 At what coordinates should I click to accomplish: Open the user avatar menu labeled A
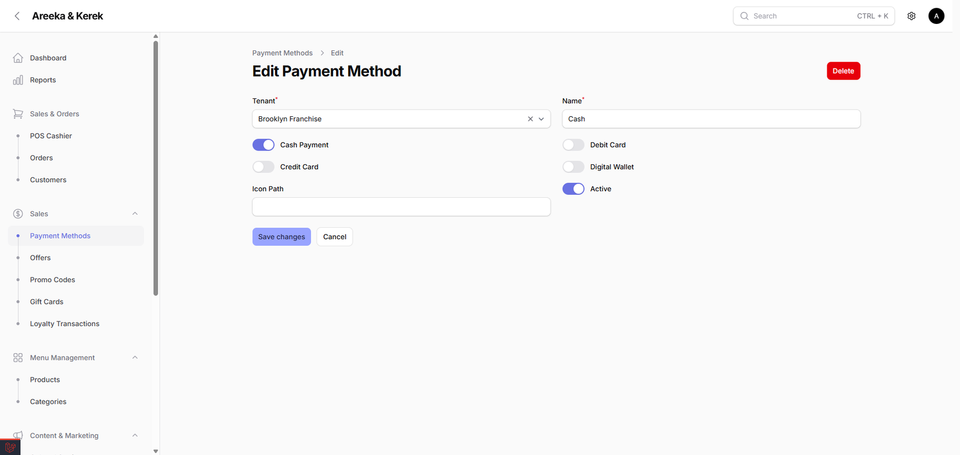[x=936, y=16]
